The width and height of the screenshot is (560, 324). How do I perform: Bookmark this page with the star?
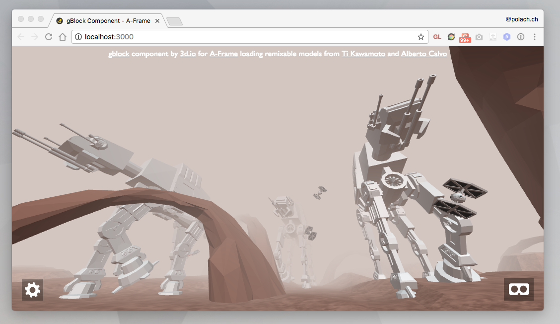(420, 37)
